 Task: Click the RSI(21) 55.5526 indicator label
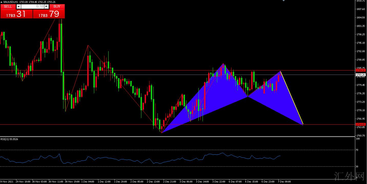pos(9,139)
